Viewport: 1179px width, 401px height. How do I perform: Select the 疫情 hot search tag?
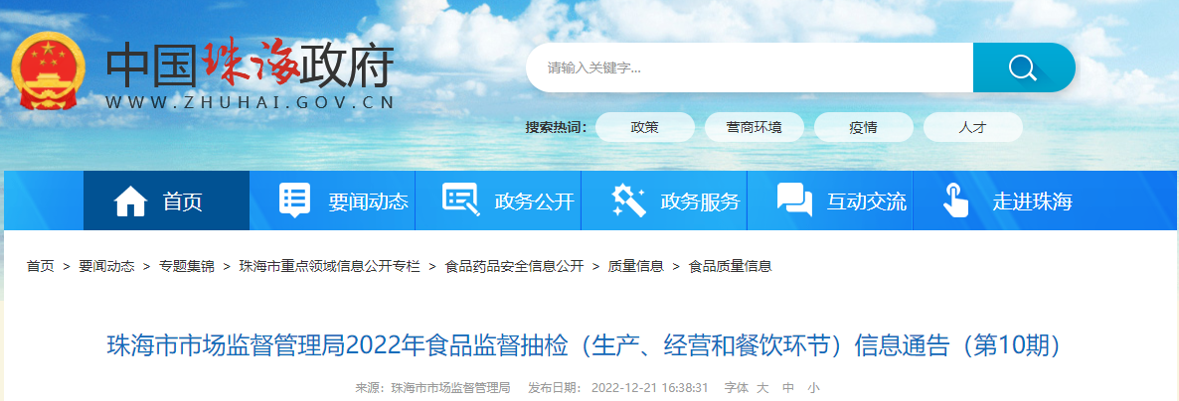pos(863,127)
